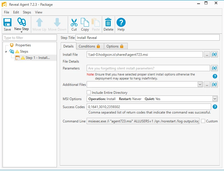The height and width of the screenshot is (171, 224).
Task: Click the Step 1 install step icon
Action: pos(17,58)
